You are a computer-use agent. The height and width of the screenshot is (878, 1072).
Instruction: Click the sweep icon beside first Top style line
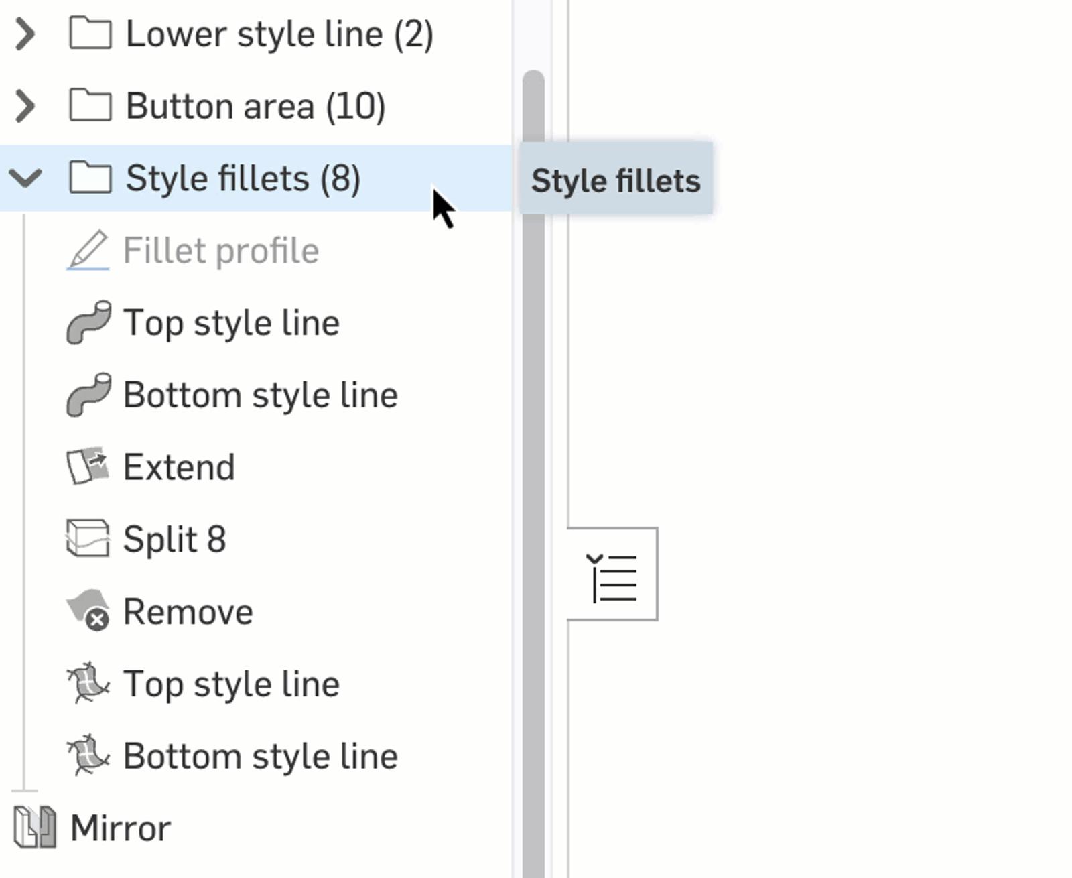click(x=88, y=322)
